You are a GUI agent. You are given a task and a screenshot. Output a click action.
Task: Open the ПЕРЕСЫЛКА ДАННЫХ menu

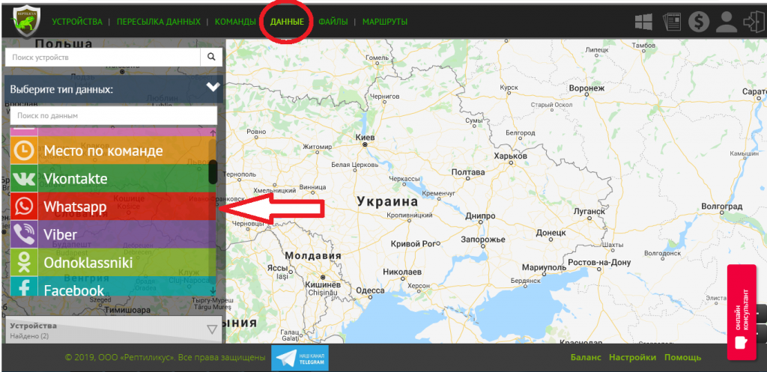click(x=159, y=22)
